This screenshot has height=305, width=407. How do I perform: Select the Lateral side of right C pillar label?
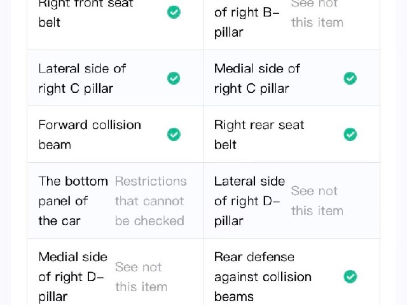click(82, 79)
